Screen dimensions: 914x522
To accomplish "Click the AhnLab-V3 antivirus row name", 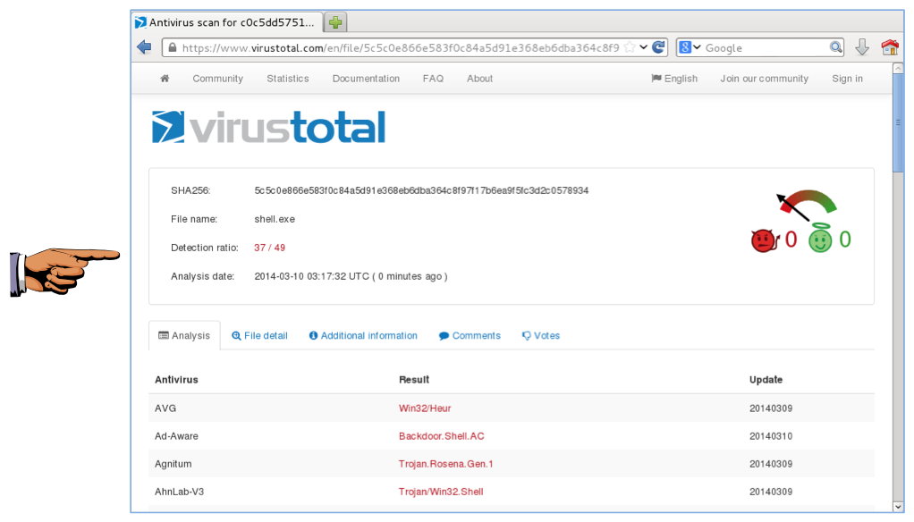I will pyautogui.click(x=180, y=492).
